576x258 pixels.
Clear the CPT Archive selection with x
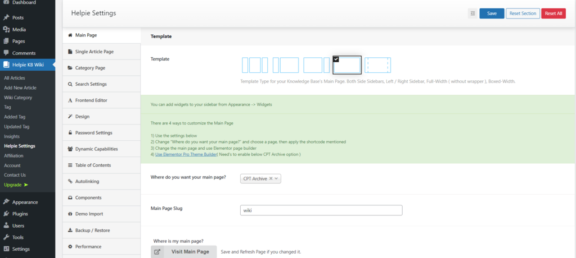pos(271,178)
